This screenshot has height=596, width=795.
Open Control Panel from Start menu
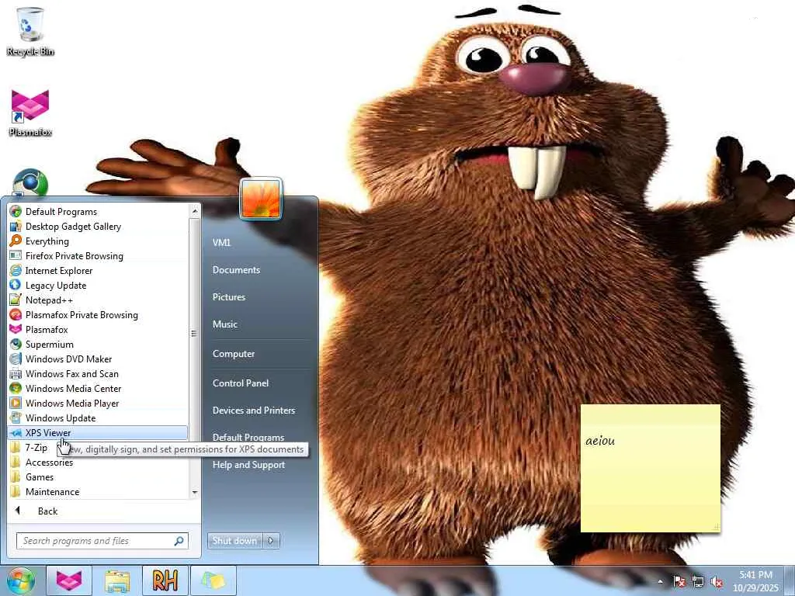[241, 383]
